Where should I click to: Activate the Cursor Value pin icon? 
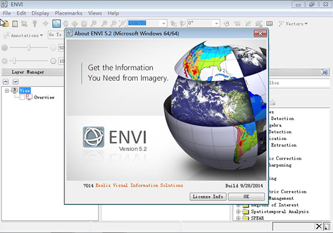tap(34, 23)
